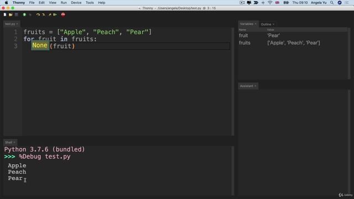Open the Thonny application menu
The image size is (354, 199).
(x=19, y=3)
